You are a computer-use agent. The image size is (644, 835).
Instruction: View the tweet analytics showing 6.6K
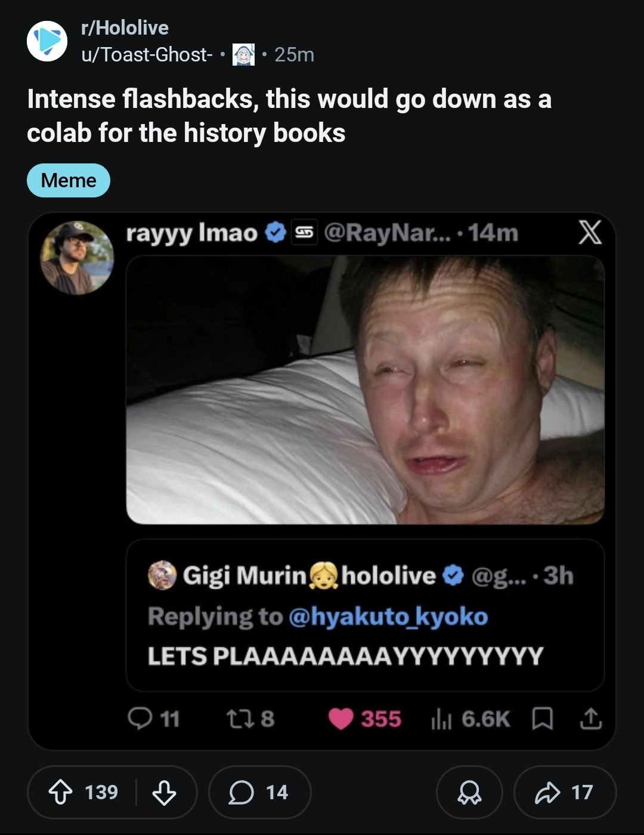click(x=470, y=719)
